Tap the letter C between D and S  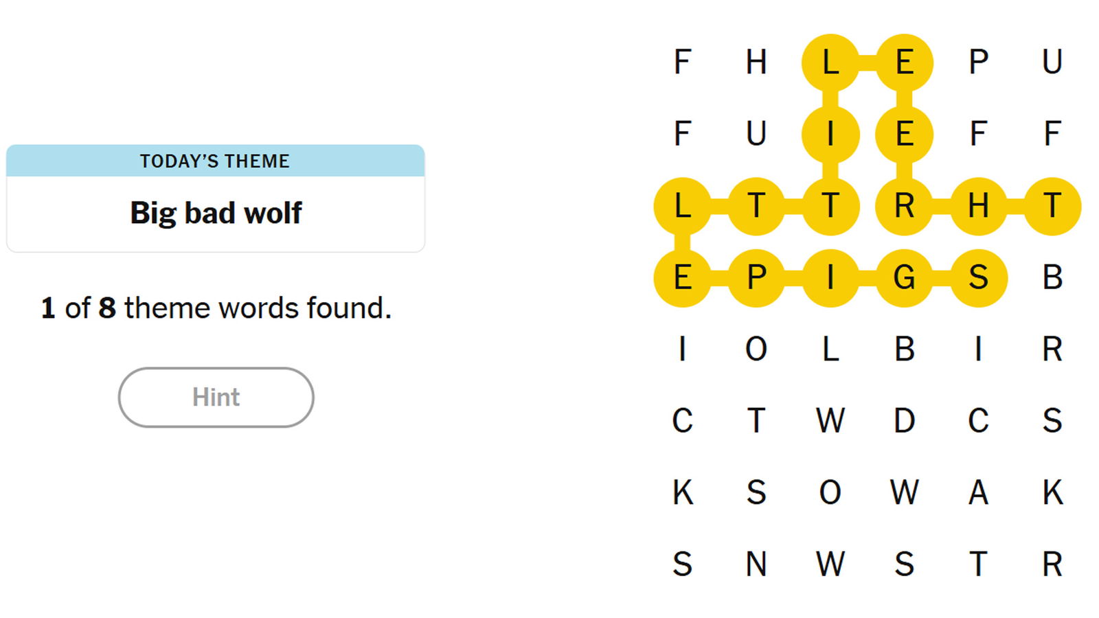pyautogui.click(x=978, y=421)
